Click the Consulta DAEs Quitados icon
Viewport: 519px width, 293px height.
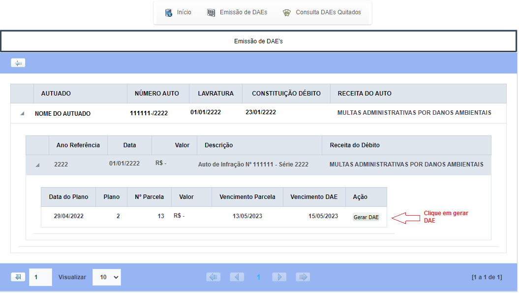(x=287, y=13)
